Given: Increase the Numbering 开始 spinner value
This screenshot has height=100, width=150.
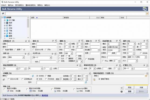Looking at the screenshot, I should pyautogui.click(x=134, y=46).
